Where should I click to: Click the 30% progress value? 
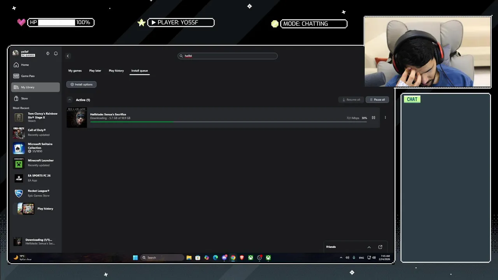coord(364,118)
